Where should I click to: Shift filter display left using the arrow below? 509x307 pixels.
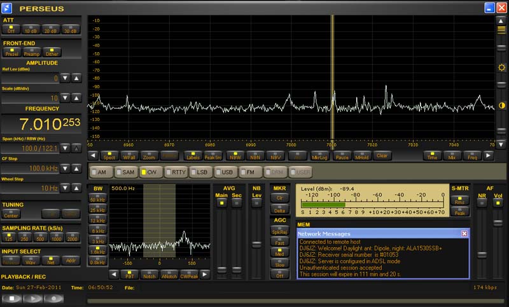[114, 275]
